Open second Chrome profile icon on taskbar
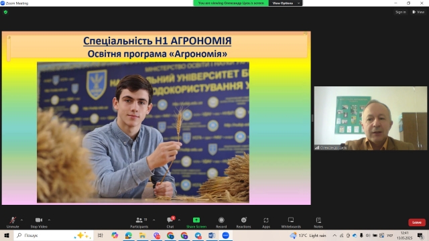 184,235
